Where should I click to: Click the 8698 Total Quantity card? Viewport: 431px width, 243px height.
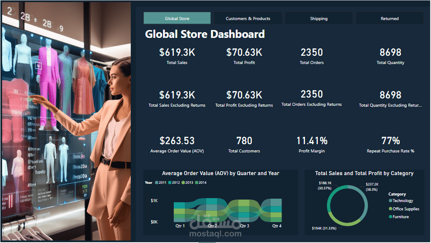pos(390,56)
